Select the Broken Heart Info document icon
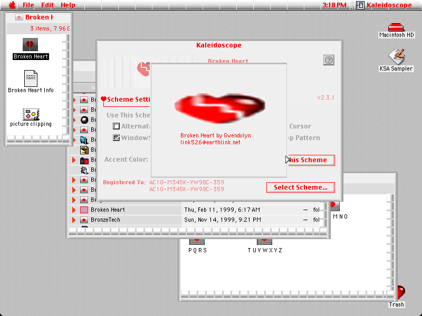Image resolution: width=422 pixels, height=316 pixels. click(31, 78)
